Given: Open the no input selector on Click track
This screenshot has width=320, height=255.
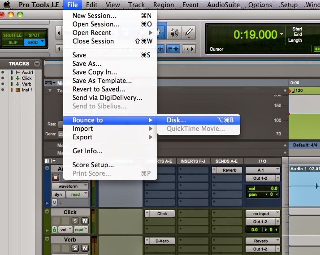Looking at the screenshot, I should point(263,214).
